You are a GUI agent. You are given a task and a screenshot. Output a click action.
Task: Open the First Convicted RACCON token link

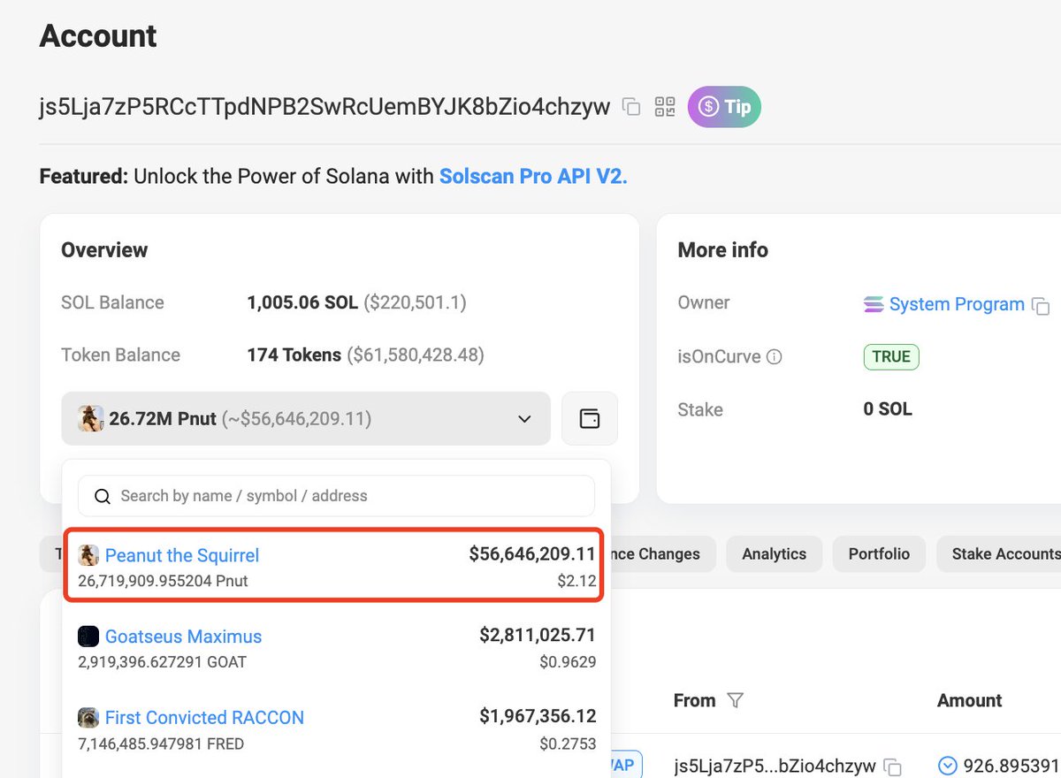(x=204, y=717)
